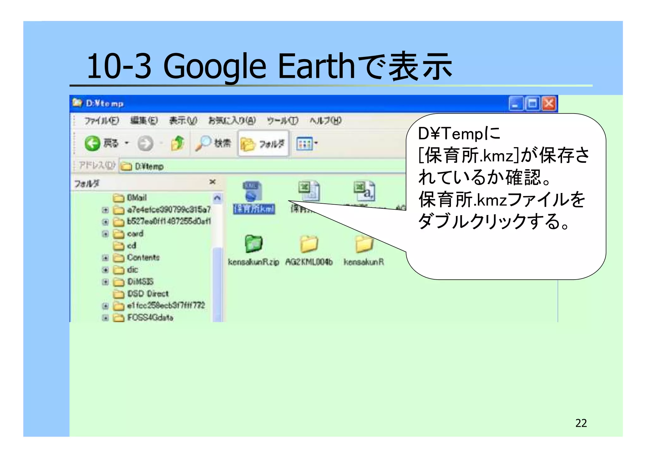Click the green Back arrow button
The height and width of the screenshot is (458, 647).
pyautogui.click(x=92, y=144)
